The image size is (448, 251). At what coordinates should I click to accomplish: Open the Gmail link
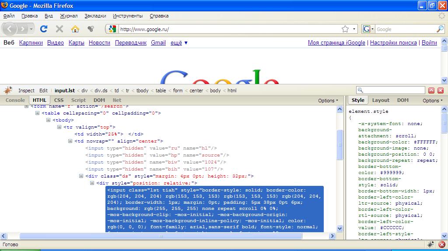point(158,43)
